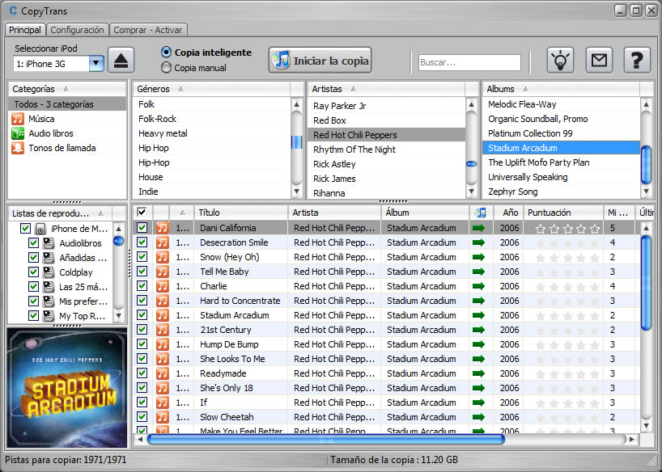The height and width of the screenshot is (472, 662).
Task: Click the music note icon for Dani California
Action: [x=162, y=228]
